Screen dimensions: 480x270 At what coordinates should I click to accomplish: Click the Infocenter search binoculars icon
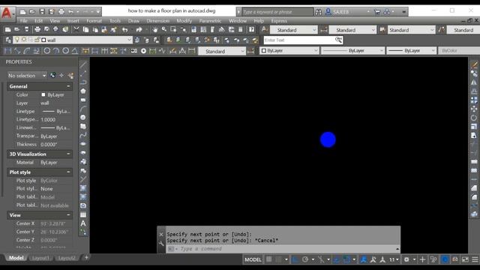(318, 12)
